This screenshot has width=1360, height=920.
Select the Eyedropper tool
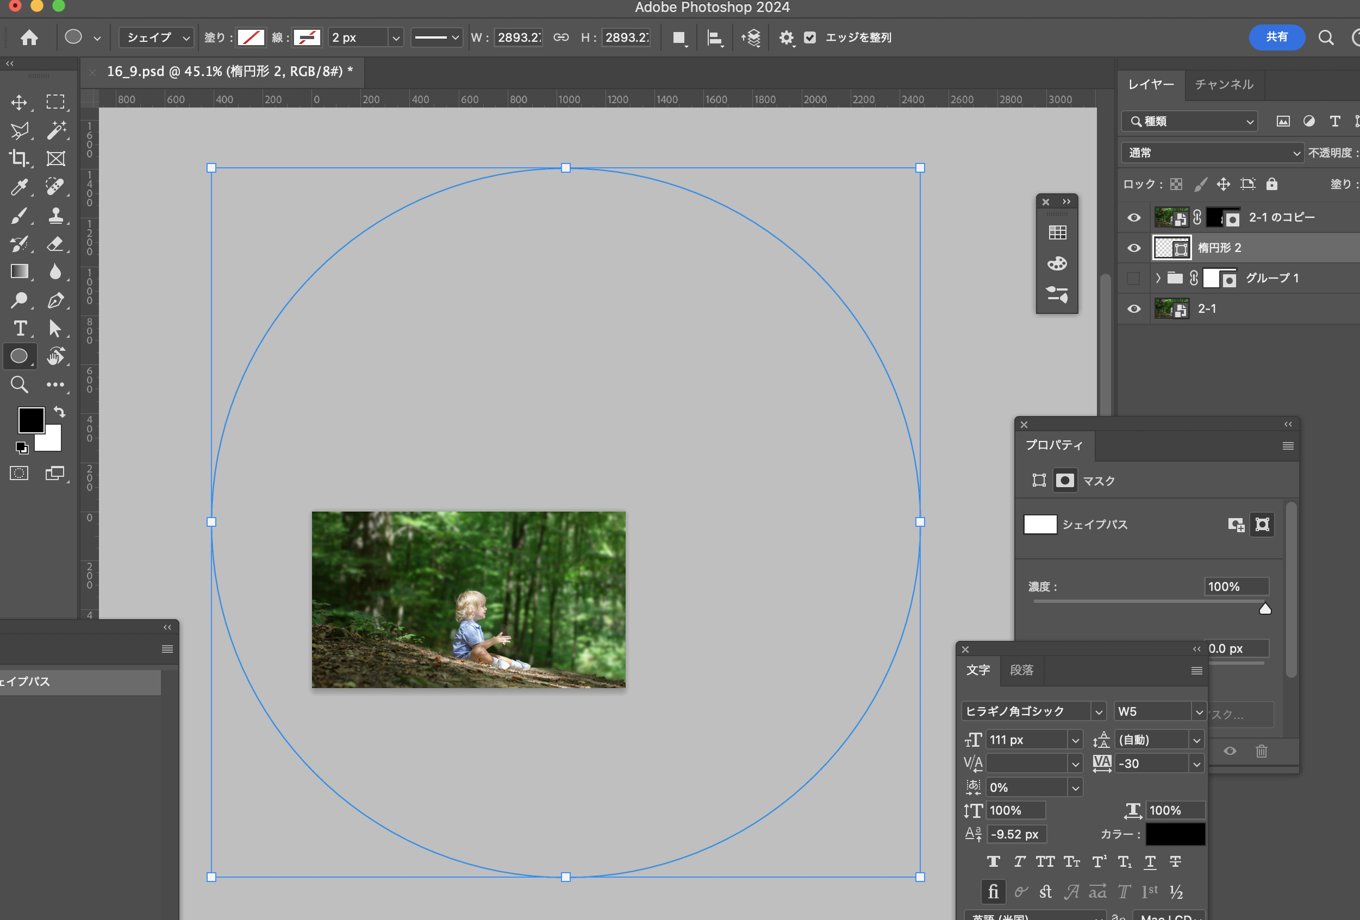(x=18, y=187)
